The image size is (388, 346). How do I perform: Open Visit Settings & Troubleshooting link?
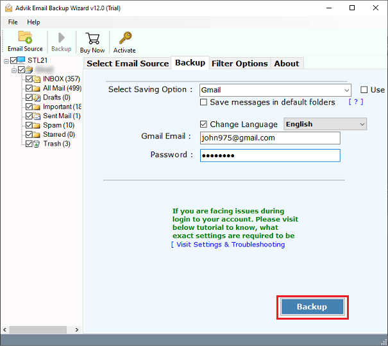pos(230,245)
